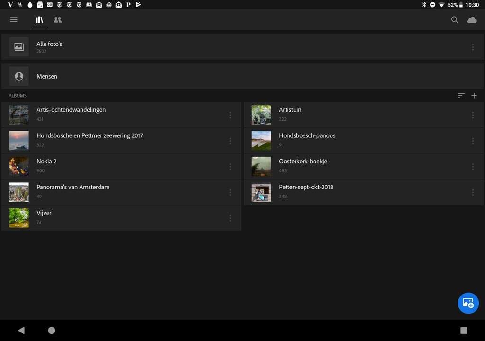Select Panorama's van Amsterdam album
485x341 pixels.
click(73, 188)
